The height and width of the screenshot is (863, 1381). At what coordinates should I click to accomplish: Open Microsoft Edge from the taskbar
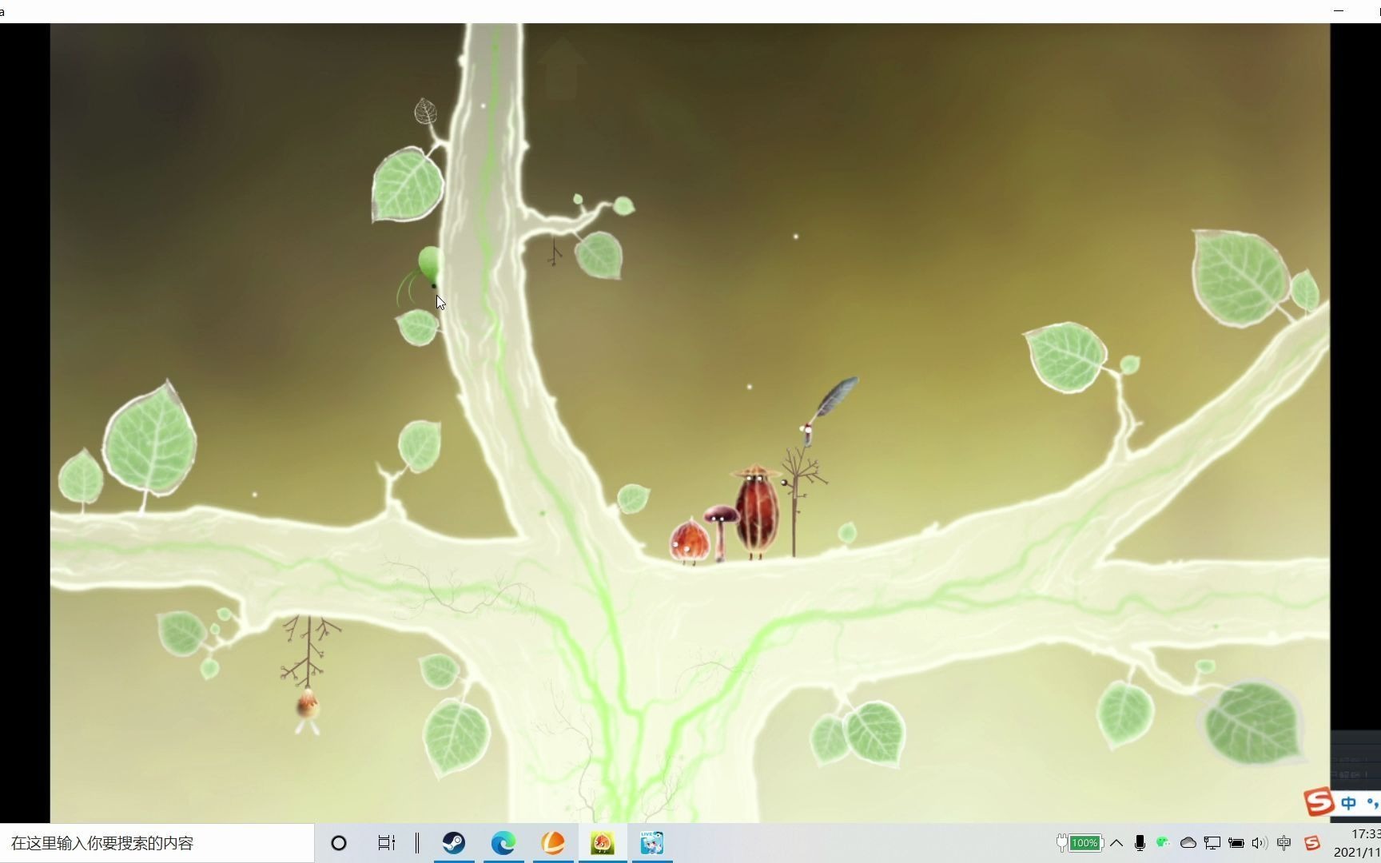point(503,843)
